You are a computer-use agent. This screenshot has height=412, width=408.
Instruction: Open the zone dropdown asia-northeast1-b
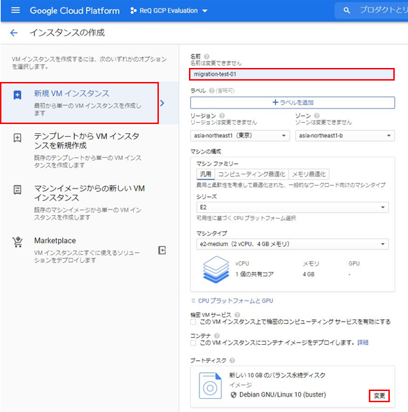(x=345, y=136)
